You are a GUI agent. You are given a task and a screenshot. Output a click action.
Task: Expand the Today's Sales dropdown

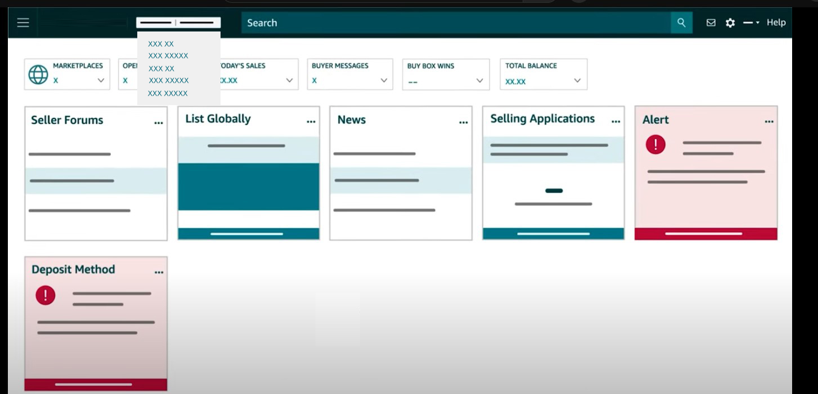(289, 81)
